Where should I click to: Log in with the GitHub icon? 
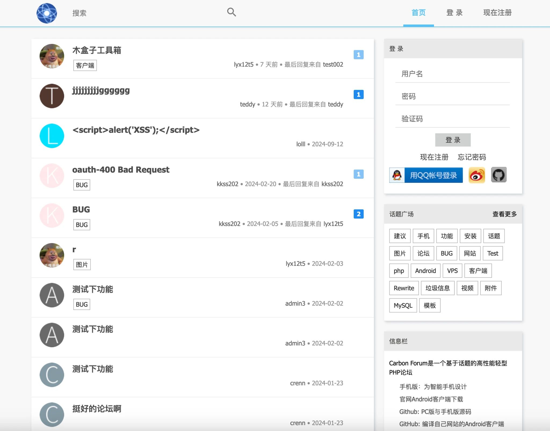point(499,175)
